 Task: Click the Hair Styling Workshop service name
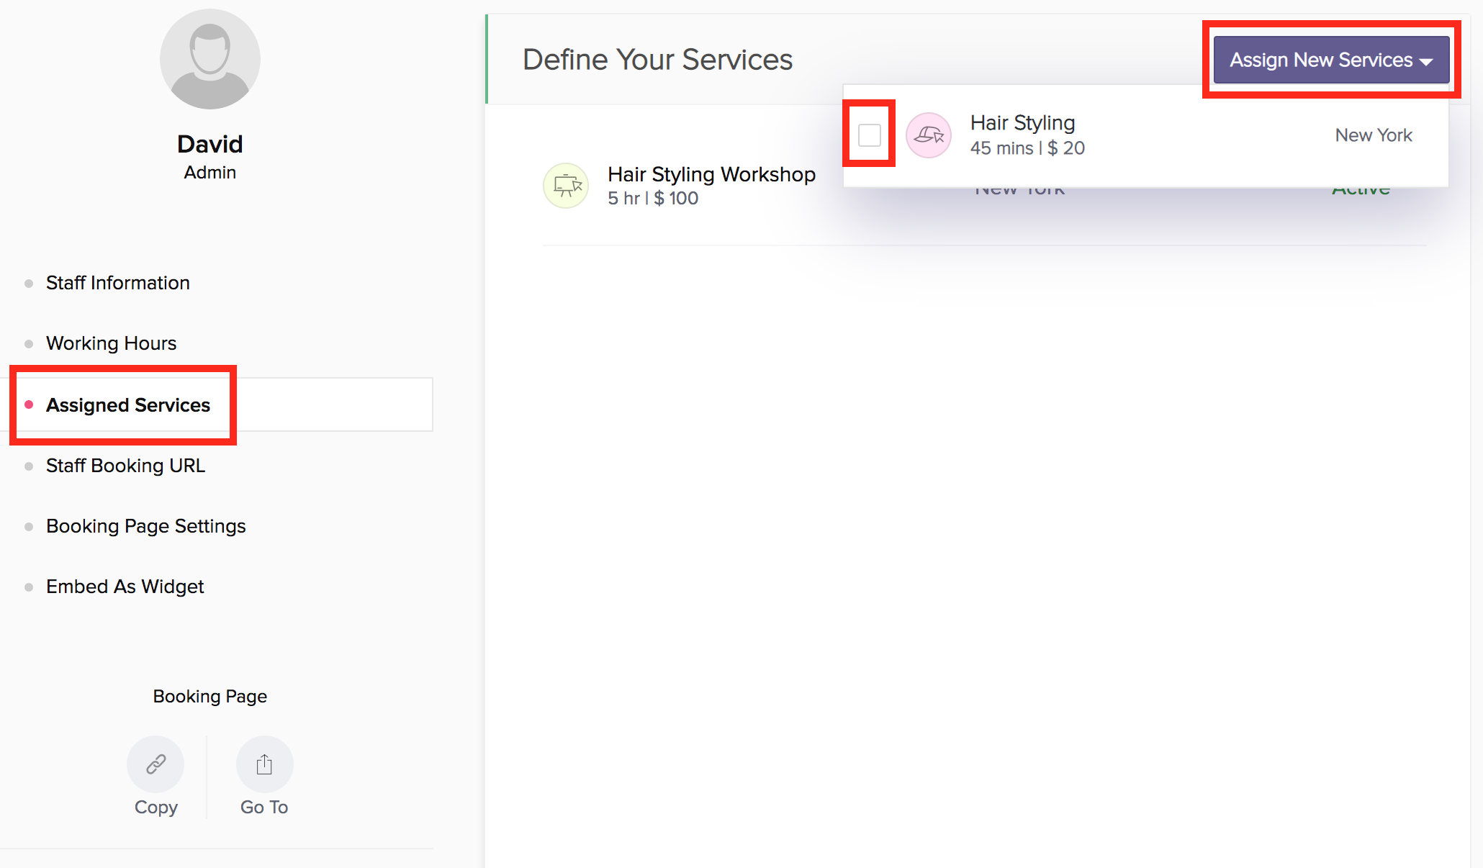[711, 174]
